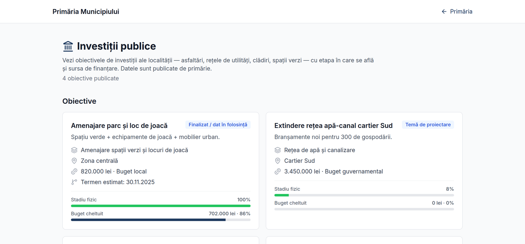Screen dimensions: 525x244
Task: Click the value 0 lei · 0%
Action: click(443, 203)
